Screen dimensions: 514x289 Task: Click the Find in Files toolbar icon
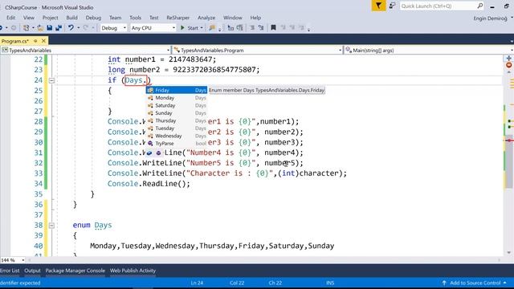pos(212,28)
